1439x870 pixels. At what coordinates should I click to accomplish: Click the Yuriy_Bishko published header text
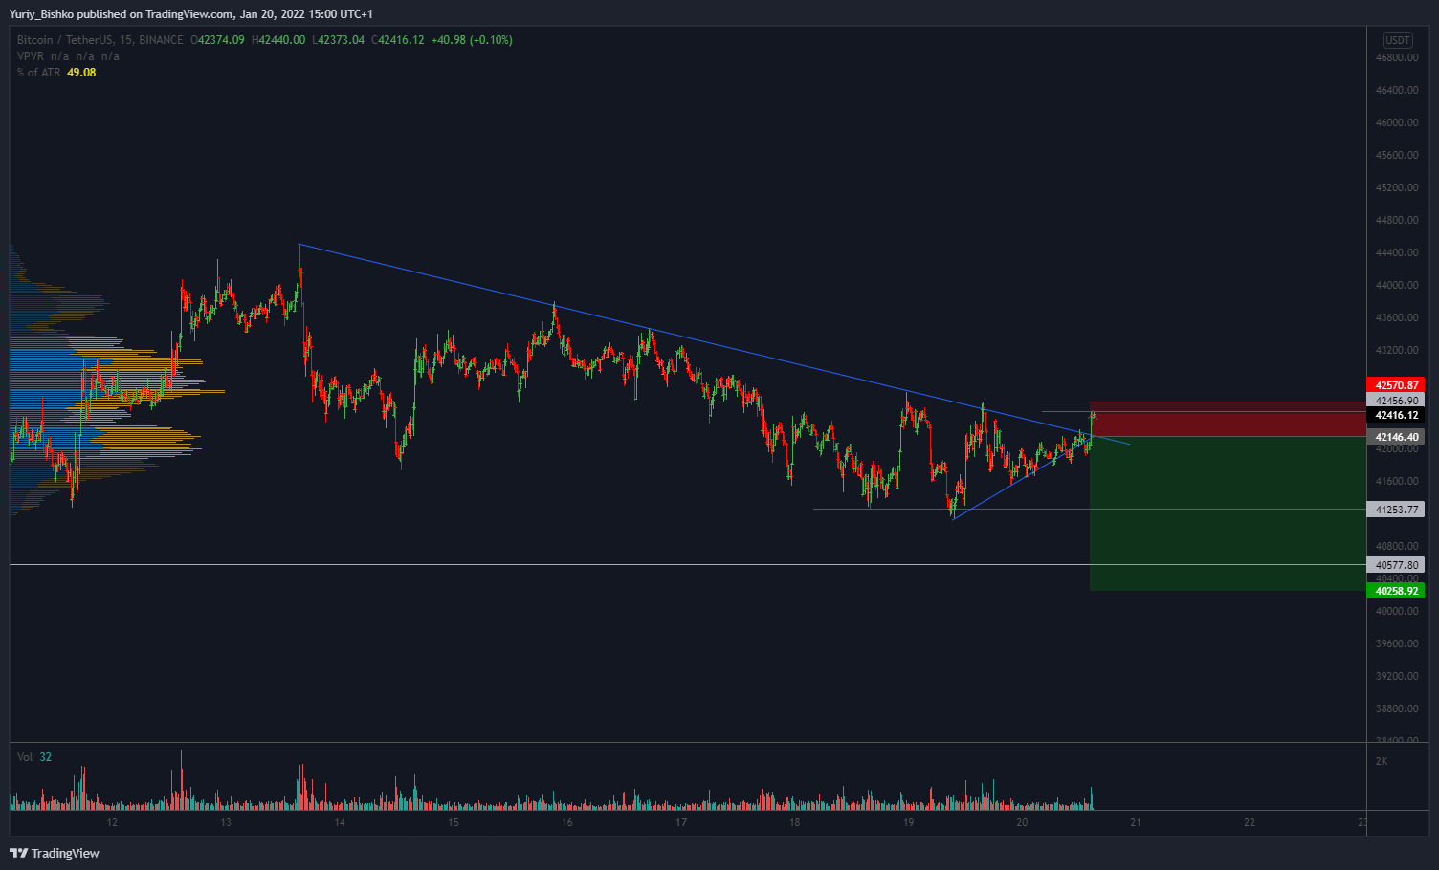point(191,13)
